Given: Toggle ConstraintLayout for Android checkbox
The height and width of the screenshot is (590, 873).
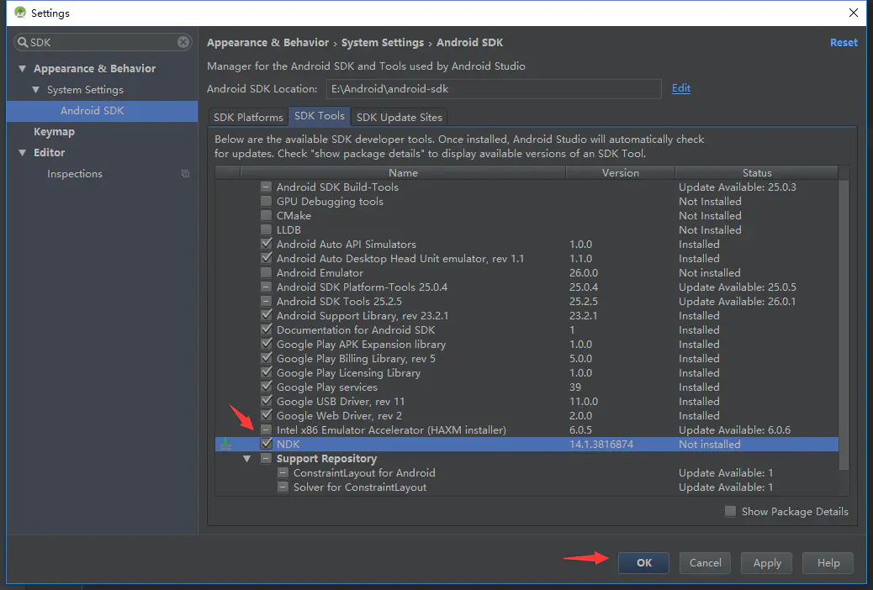Looking at the screenshot, I should coord(283,472).
